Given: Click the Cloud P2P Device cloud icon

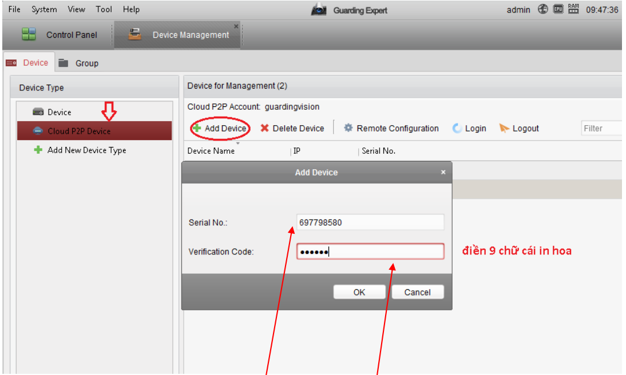Looking at the screenshot, I should (x=38, y=131).
